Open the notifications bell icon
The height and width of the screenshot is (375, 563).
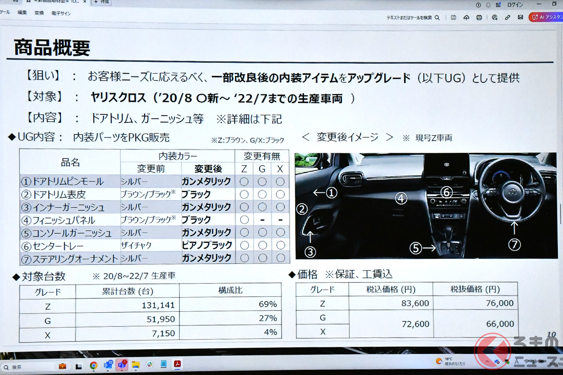pos(488,5)
